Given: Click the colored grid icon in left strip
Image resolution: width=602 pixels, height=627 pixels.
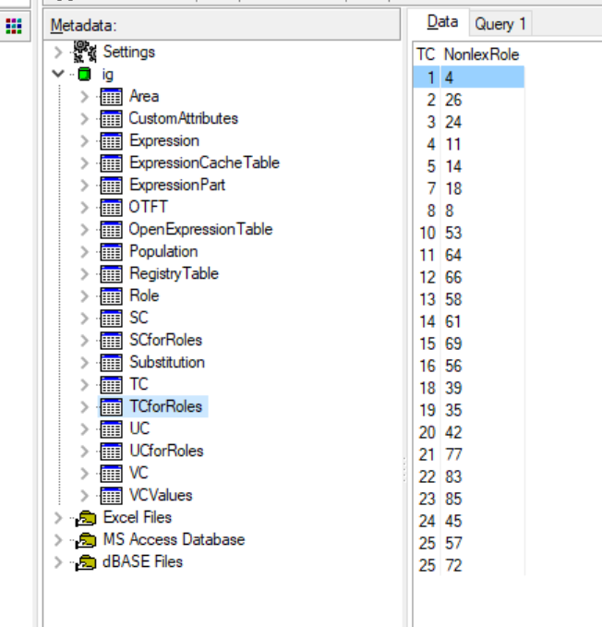Looking at the screenshot, I should pyautogui.click(x=14, y=27).
